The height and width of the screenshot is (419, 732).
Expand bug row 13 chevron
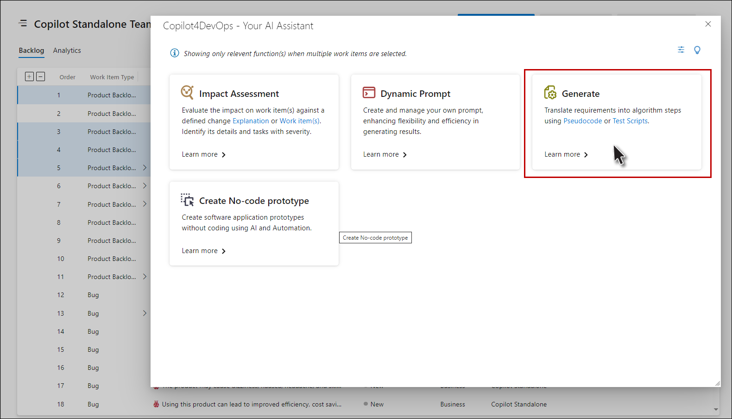[x=145, y=313]
